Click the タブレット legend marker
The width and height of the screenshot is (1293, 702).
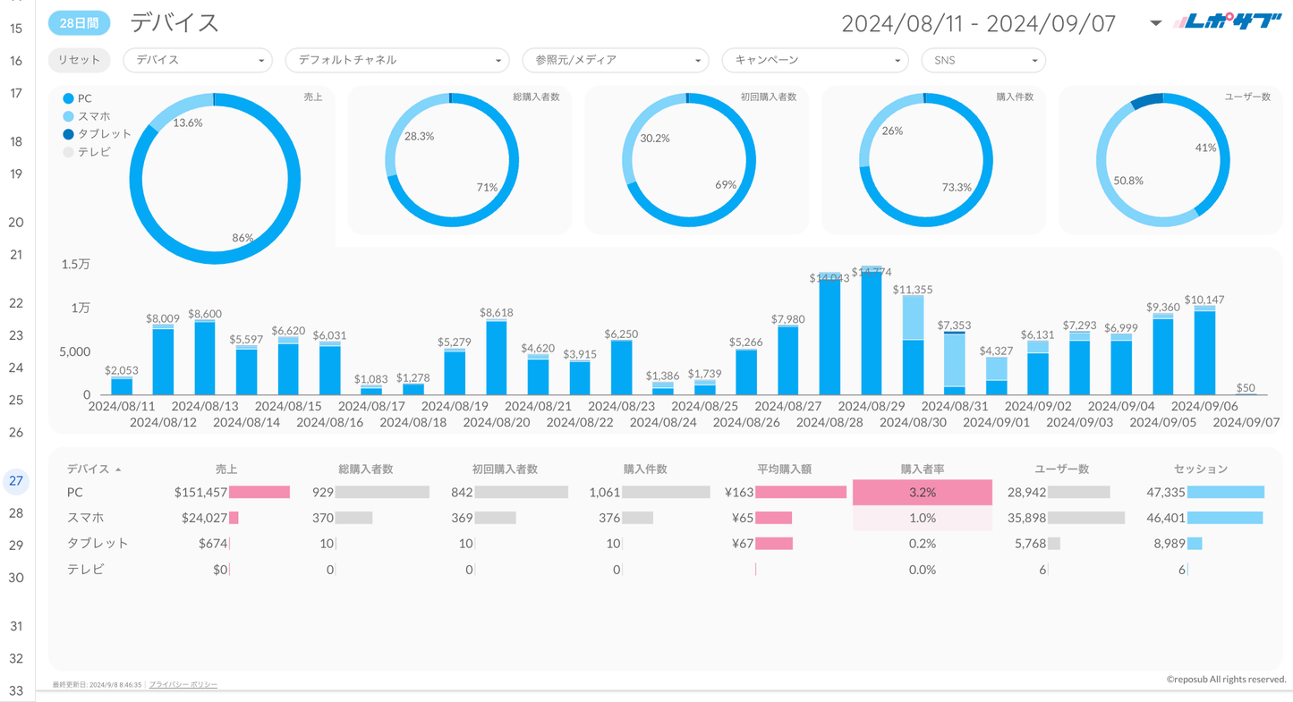[68, 134]
